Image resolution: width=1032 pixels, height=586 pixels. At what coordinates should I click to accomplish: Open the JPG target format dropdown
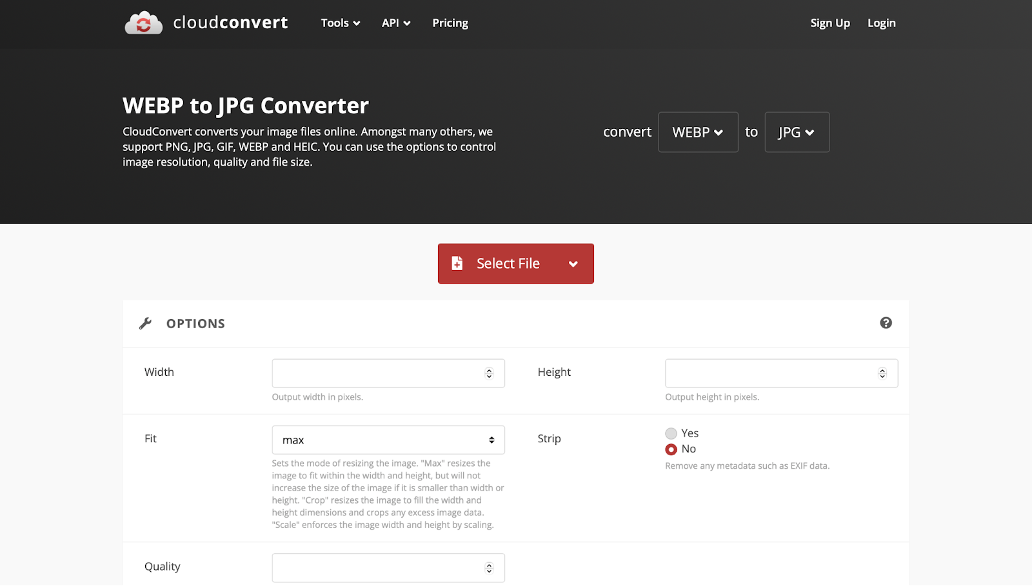pyautogui.click(x=797, y=132)
